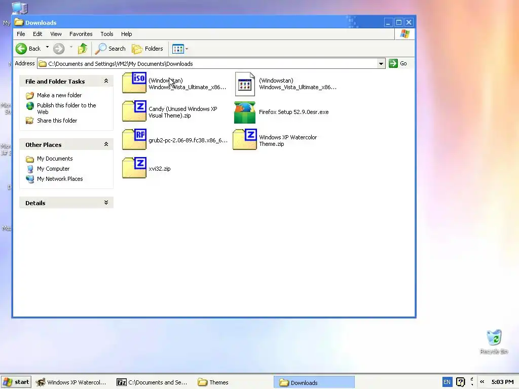Click Windows XP Watercolor Theme.zip filename text
Viewport: 519px width, 389px height.
point(288,141)
